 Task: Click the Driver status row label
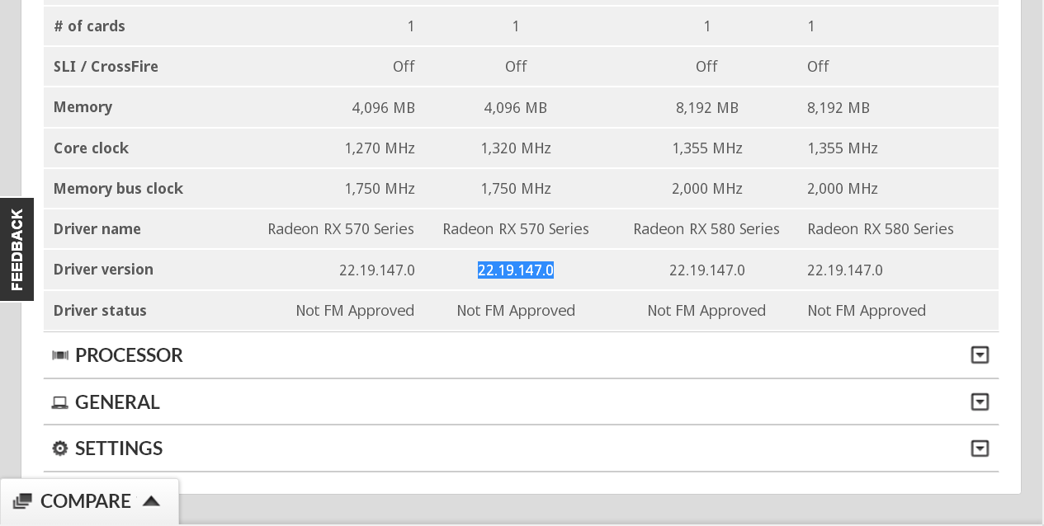point(100,311)
